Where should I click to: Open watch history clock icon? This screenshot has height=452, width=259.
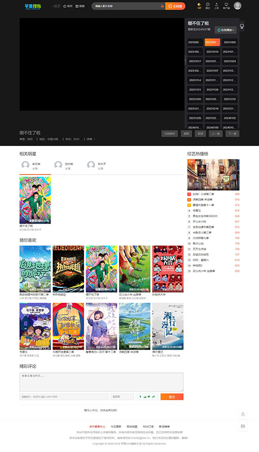208,6
